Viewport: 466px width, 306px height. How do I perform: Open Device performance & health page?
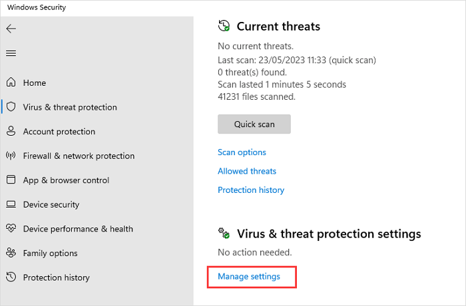tap(78, 229)
